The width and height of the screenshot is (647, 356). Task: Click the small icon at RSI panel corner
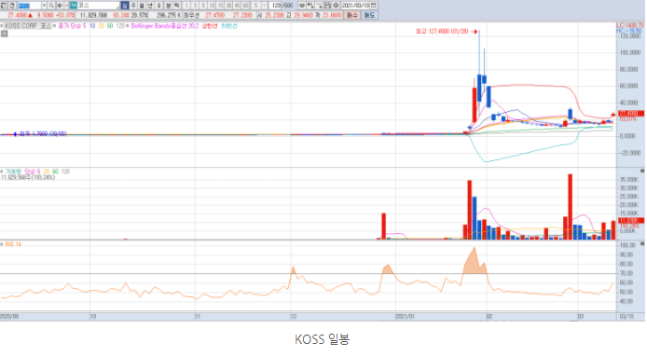[642, 244]
